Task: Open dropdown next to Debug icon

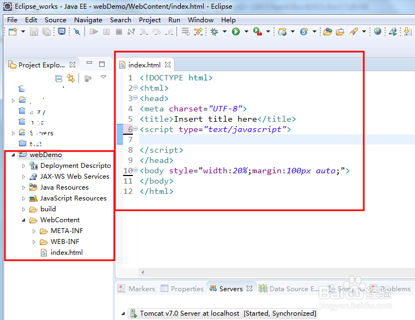Action: click(x=224, y=32)
